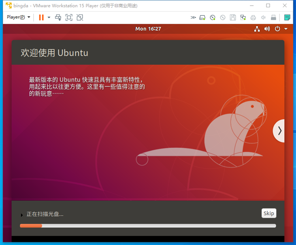296x245 pixels.
Task: Close the VMware Player window
Action: 285,6
